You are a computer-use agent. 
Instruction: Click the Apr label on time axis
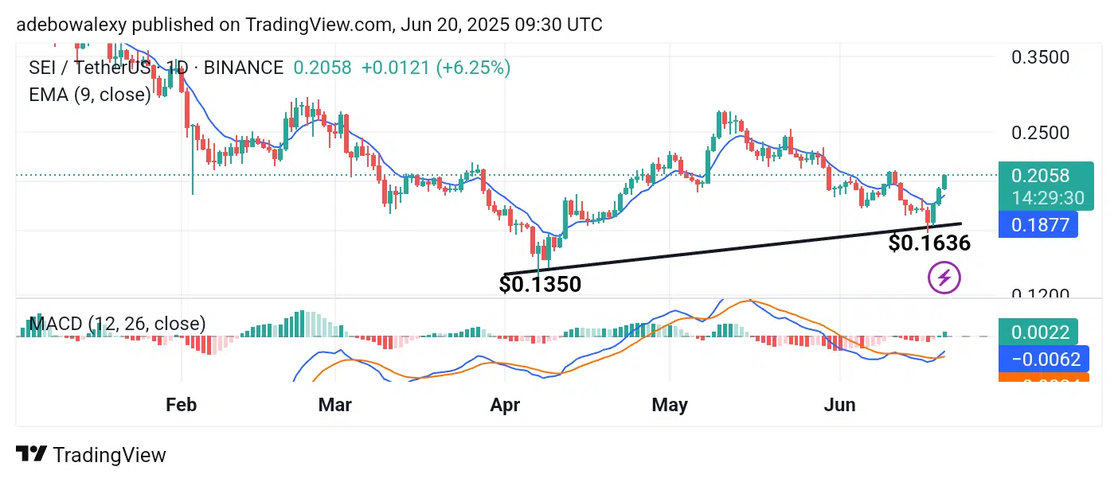click(505, 405)
